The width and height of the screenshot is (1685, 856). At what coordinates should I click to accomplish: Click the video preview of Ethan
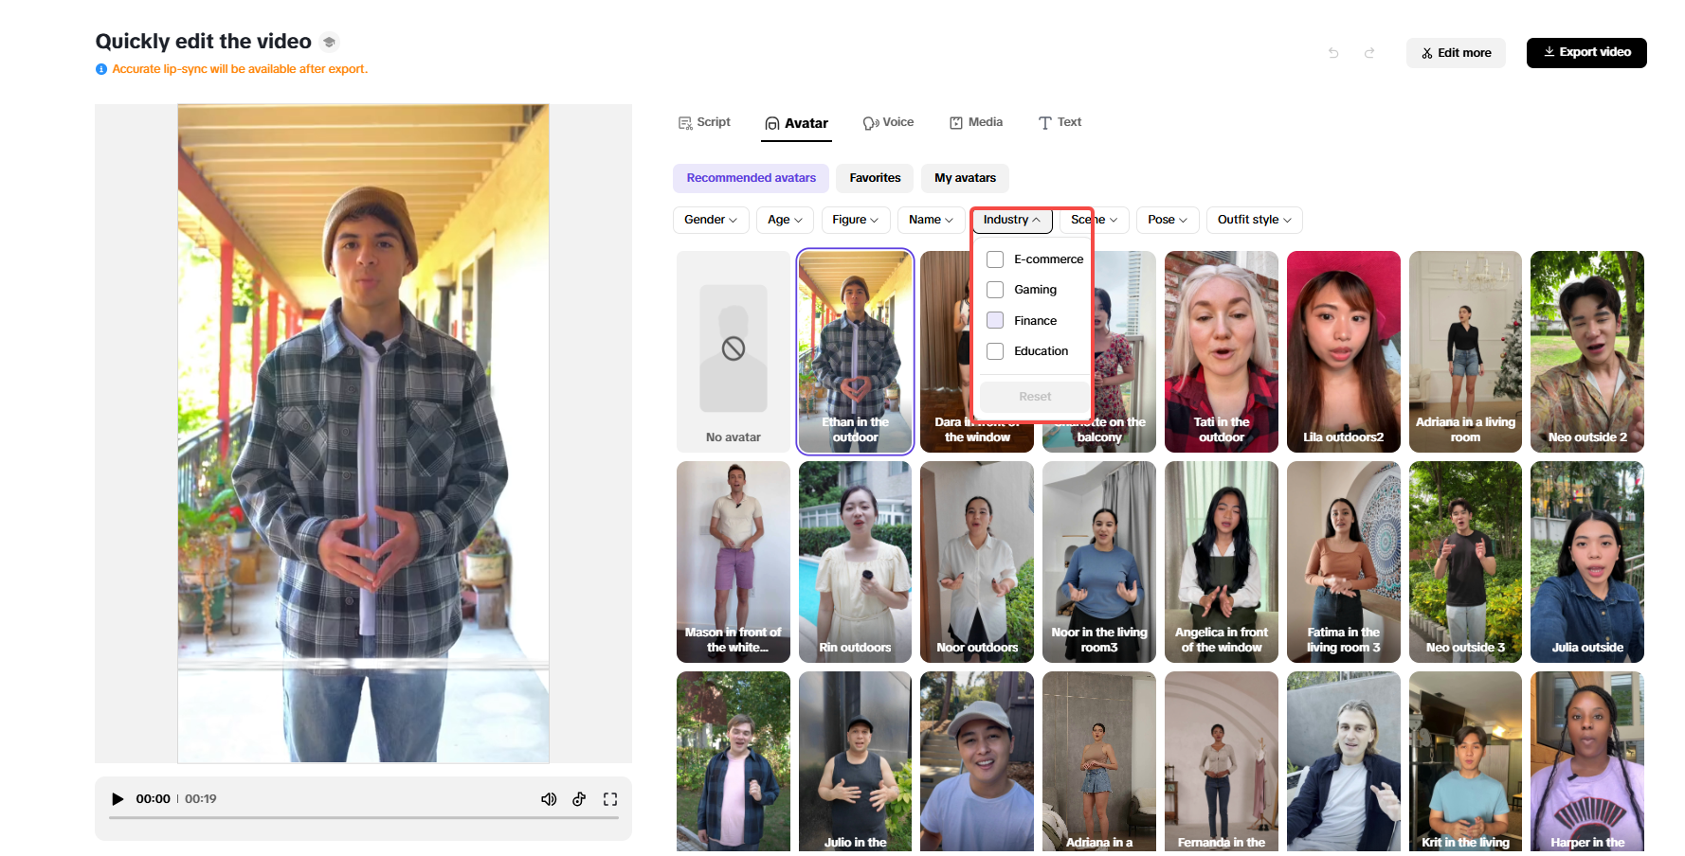(363, 434)
